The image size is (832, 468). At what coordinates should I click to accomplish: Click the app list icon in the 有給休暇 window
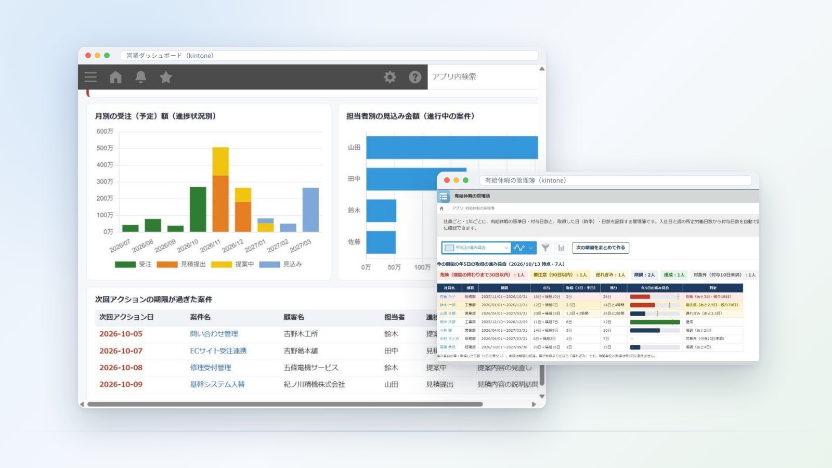[x=444, y=197]
